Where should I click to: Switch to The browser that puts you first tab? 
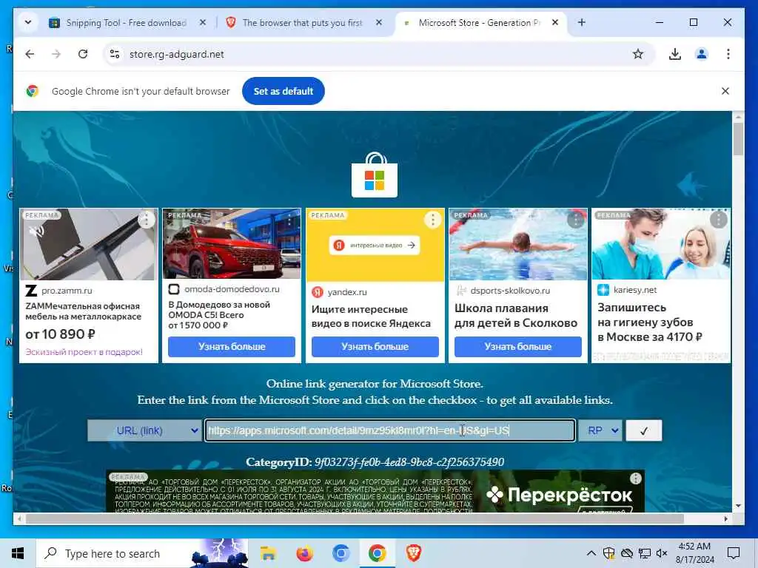(302, 23)
